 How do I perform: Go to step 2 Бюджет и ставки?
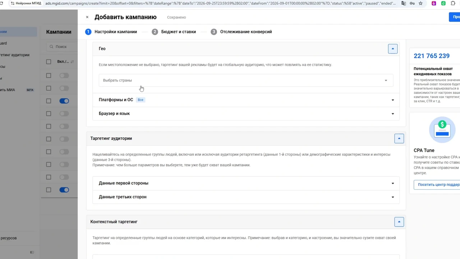(x=174, y=32)
